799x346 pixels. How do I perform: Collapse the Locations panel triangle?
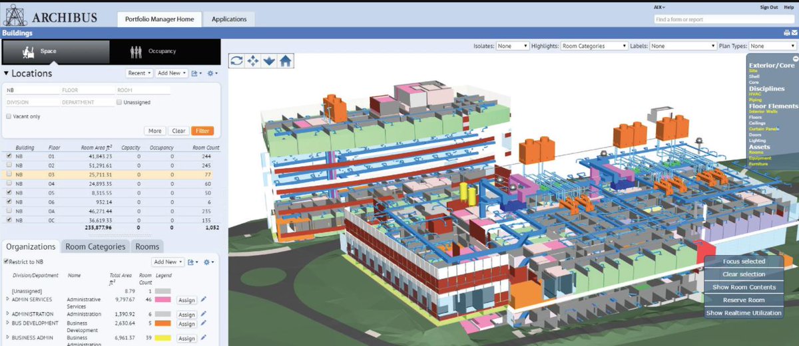coord(6,74)
